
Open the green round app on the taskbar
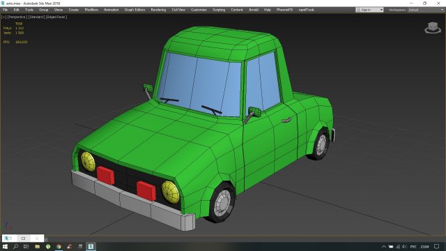pos(48,246)
